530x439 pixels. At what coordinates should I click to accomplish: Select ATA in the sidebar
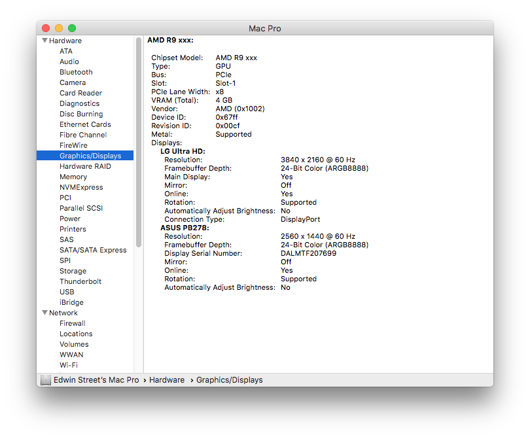(66, 51)
